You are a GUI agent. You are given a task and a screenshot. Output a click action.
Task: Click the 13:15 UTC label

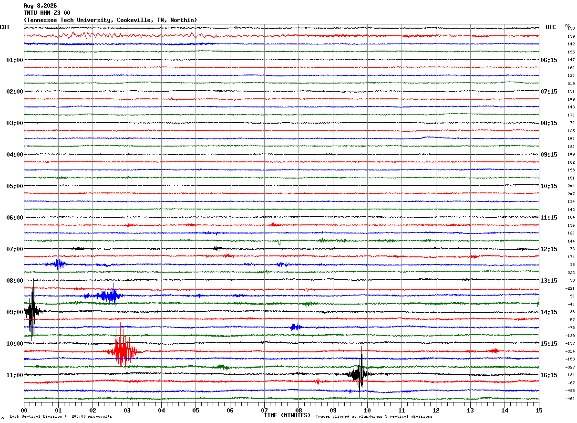548,281
